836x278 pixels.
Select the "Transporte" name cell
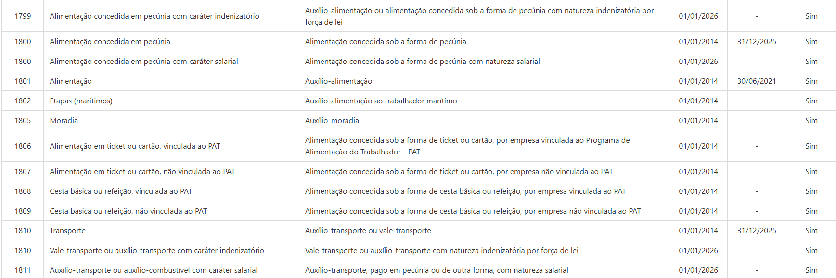[67, 231]
